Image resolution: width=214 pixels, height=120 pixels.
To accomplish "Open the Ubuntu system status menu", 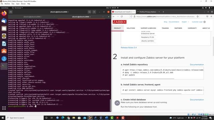I will pos(207,8).
